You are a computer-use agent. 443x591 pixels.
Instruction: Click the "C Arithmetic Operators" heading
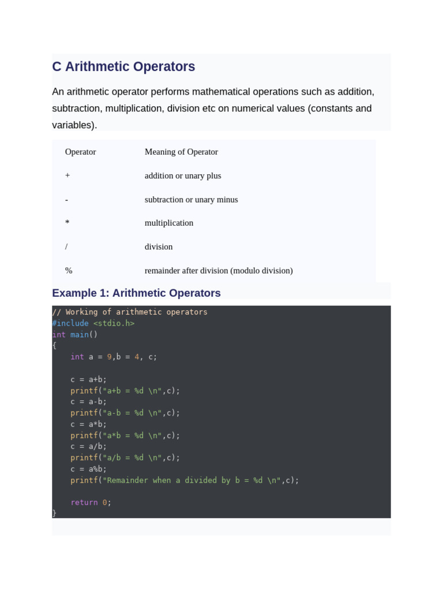coord(123,67)
